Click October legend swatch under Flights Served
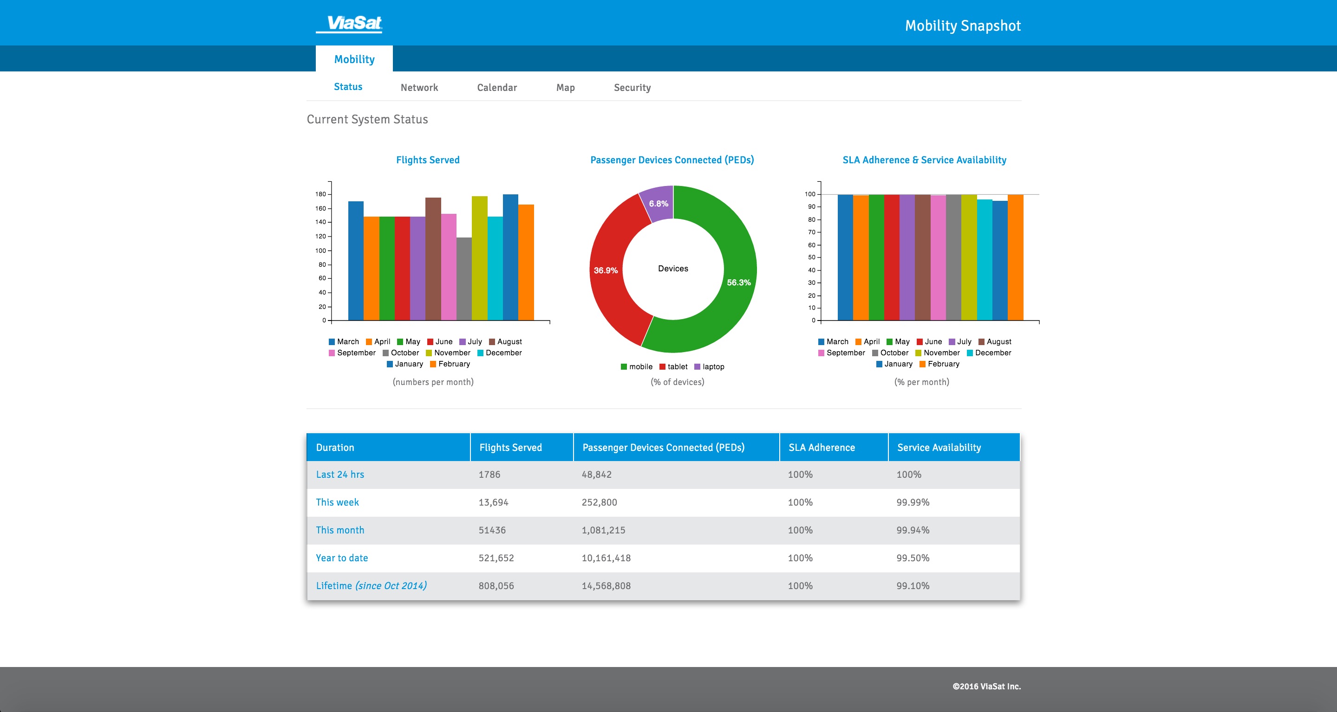The image size is (1337, 712). 385,353
